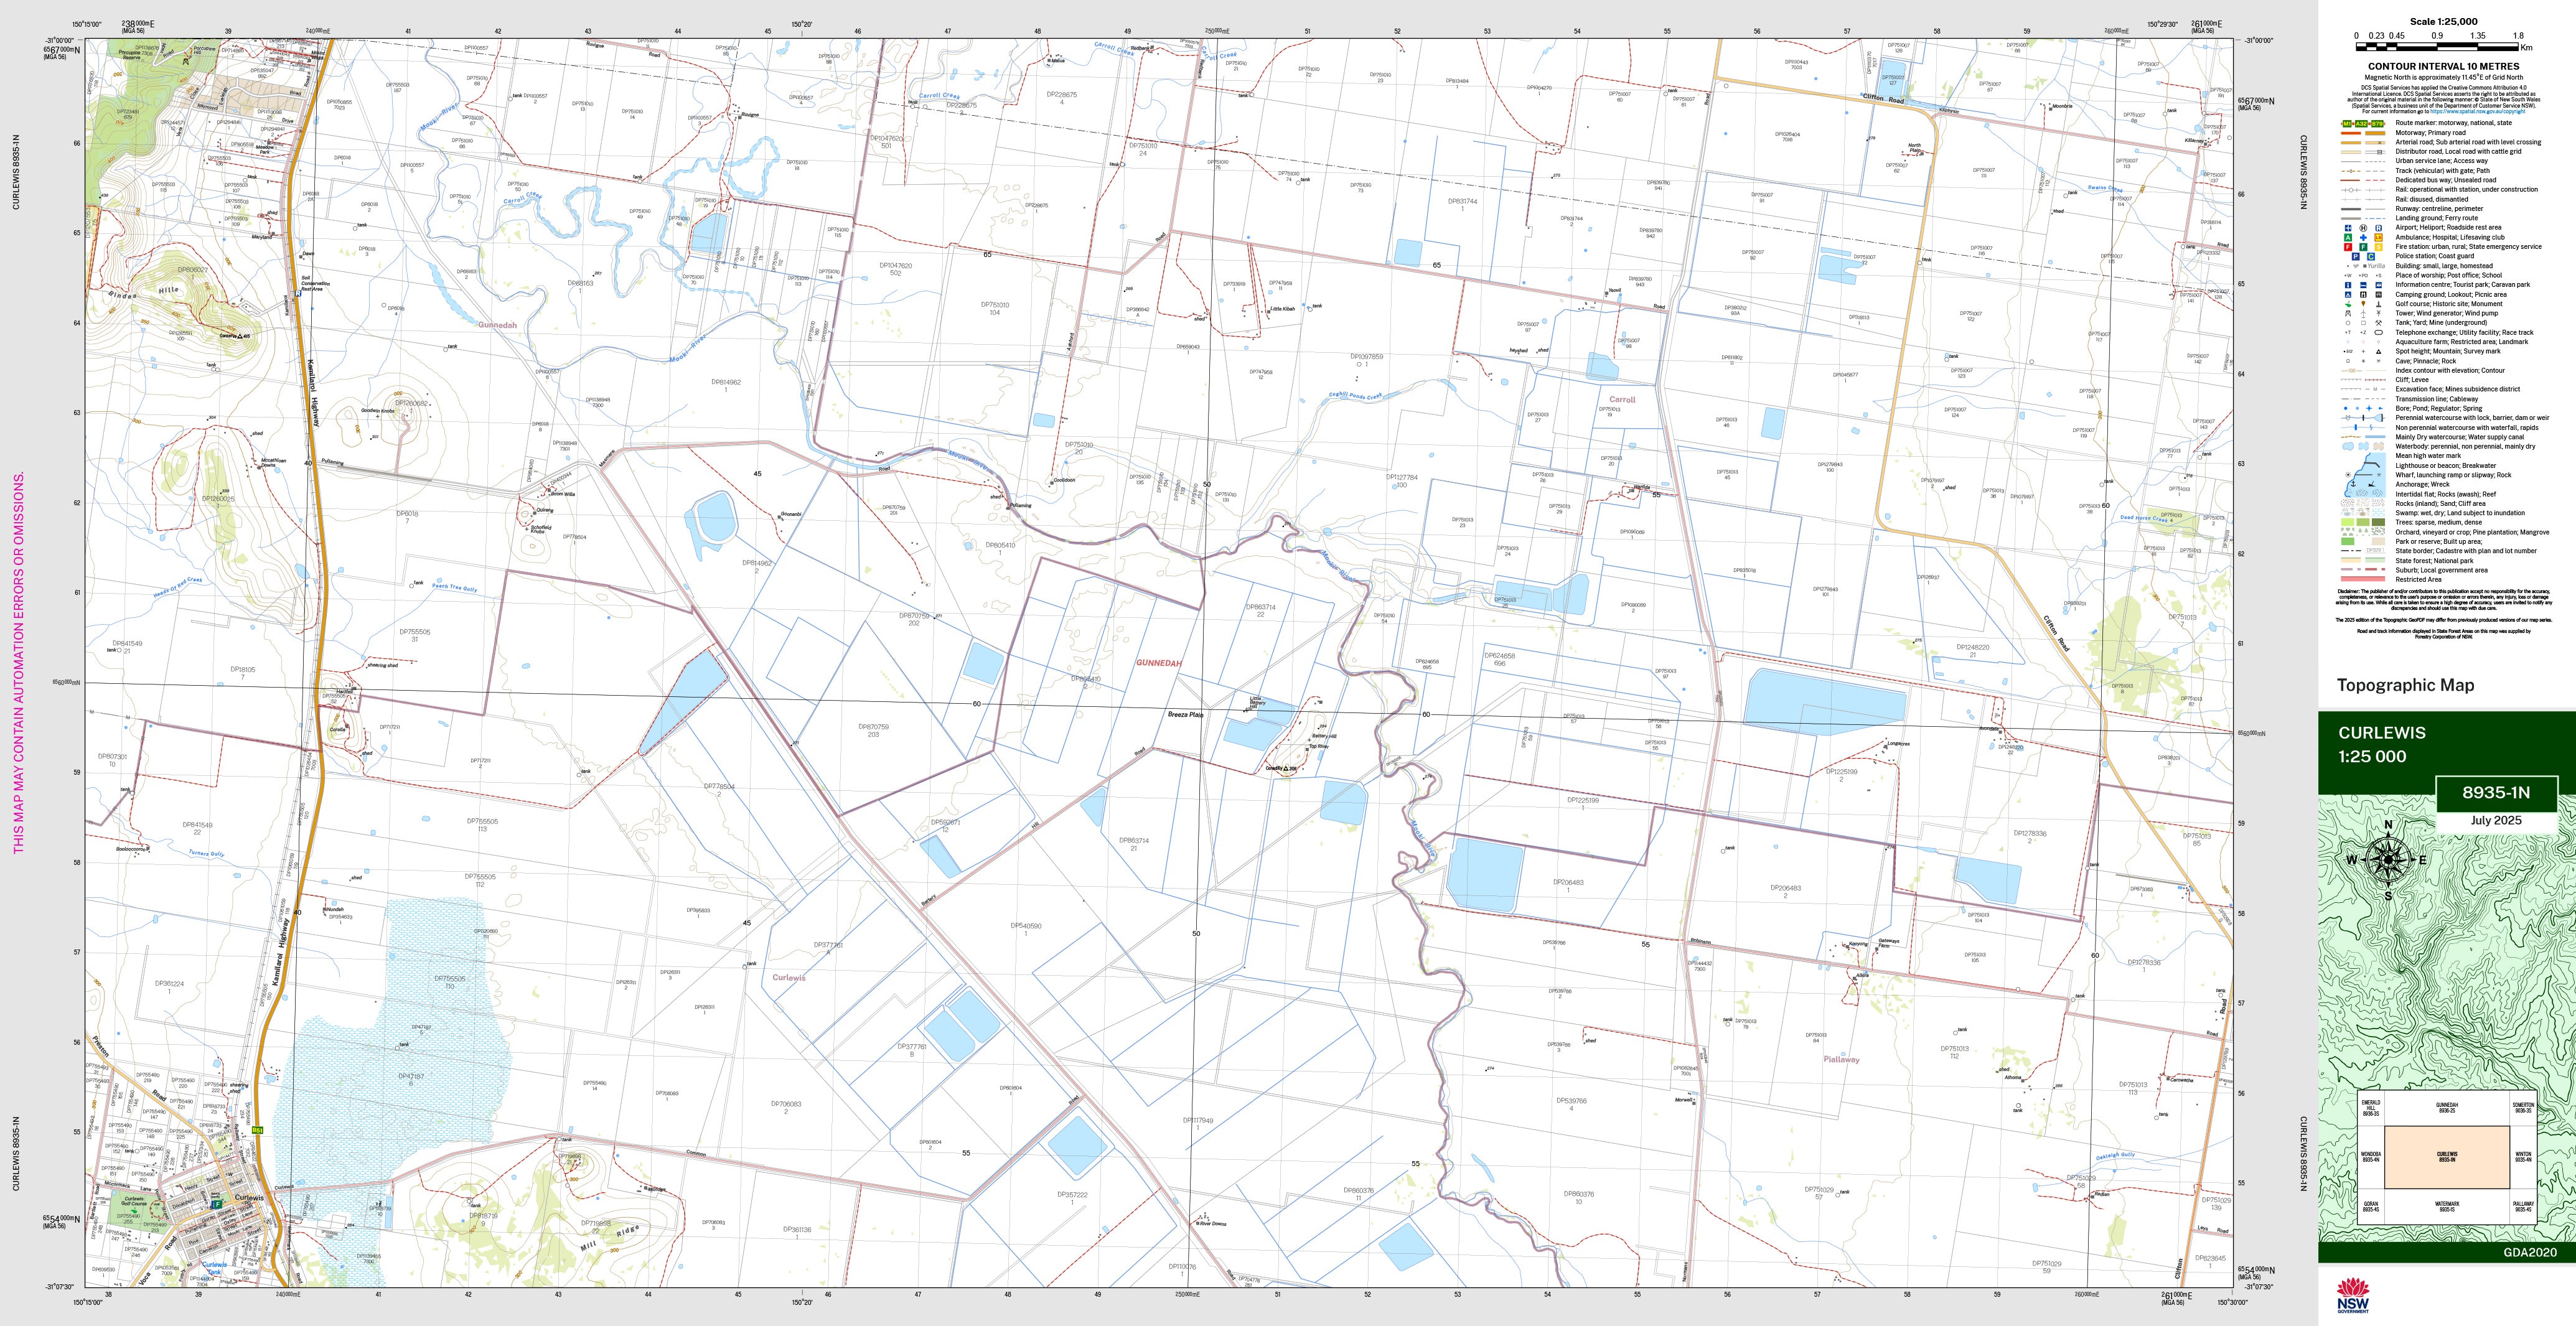Select the Gunnedah 8936-2S adjoining sheet cell
Screen dimensions: 2576x1326
tap(2446, 1108)
